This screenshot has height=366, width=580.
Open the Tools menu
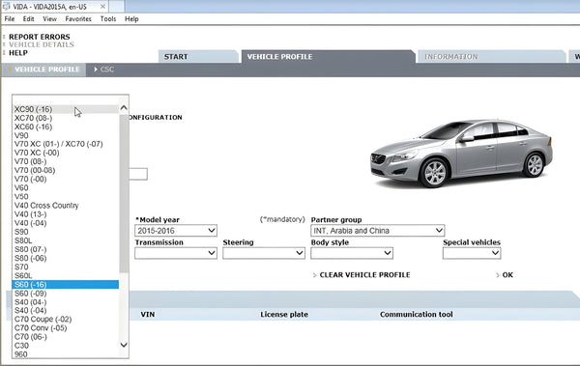pos(108,19)
